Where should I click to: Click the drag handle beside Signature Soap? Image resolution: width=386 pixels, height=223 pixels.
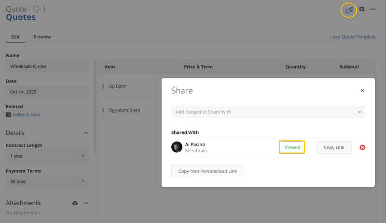103,110
